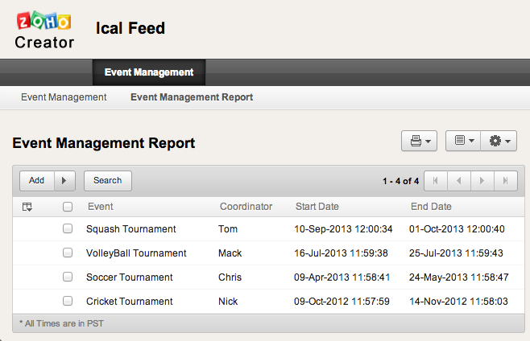Click start date 16-Jul-2013 11:59:38
The height and width of the screenshot is (341, 530).
coord(341,253)
